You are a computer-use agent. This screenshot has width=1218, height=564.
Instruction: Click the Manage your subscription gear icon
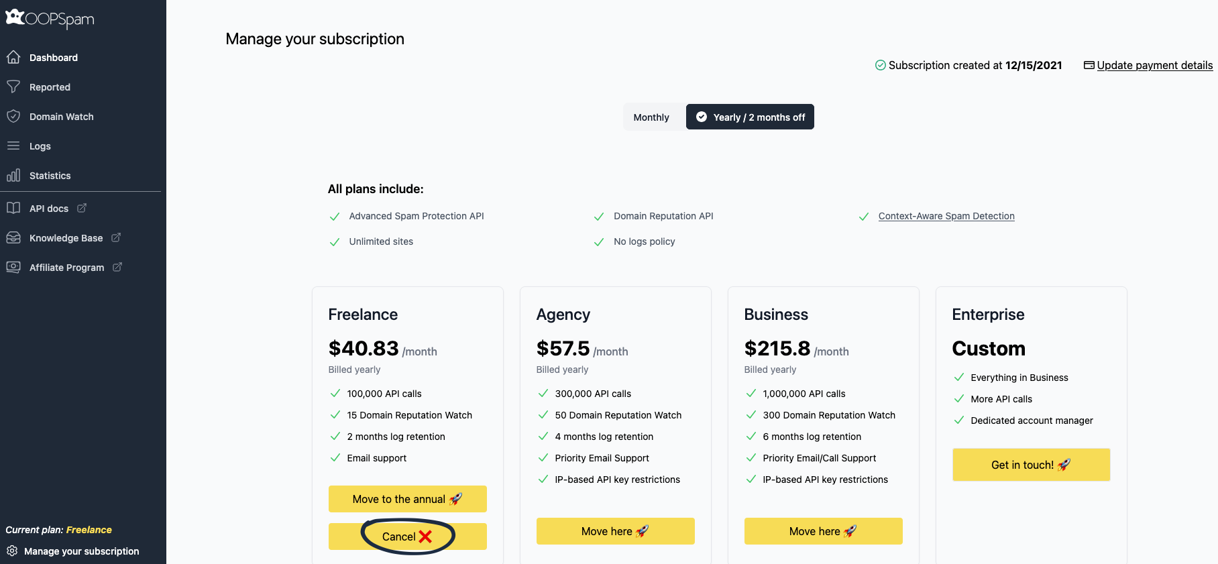(x=12, y=551)
